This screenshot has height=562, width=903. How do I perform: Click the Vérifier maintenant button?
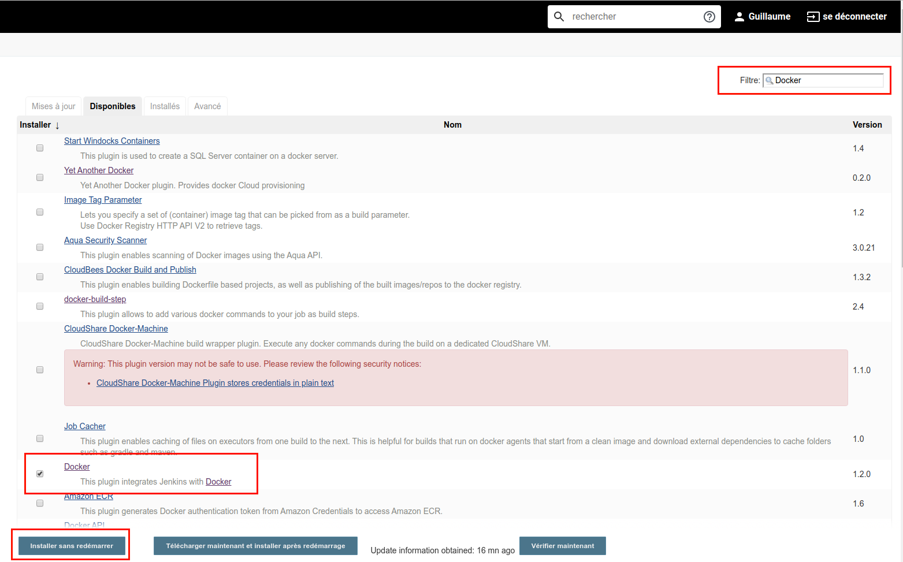point(562,546)
